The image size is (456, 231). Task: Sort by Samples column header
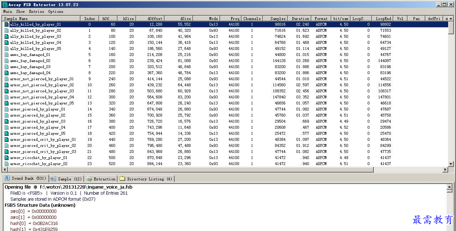(275, 19)
